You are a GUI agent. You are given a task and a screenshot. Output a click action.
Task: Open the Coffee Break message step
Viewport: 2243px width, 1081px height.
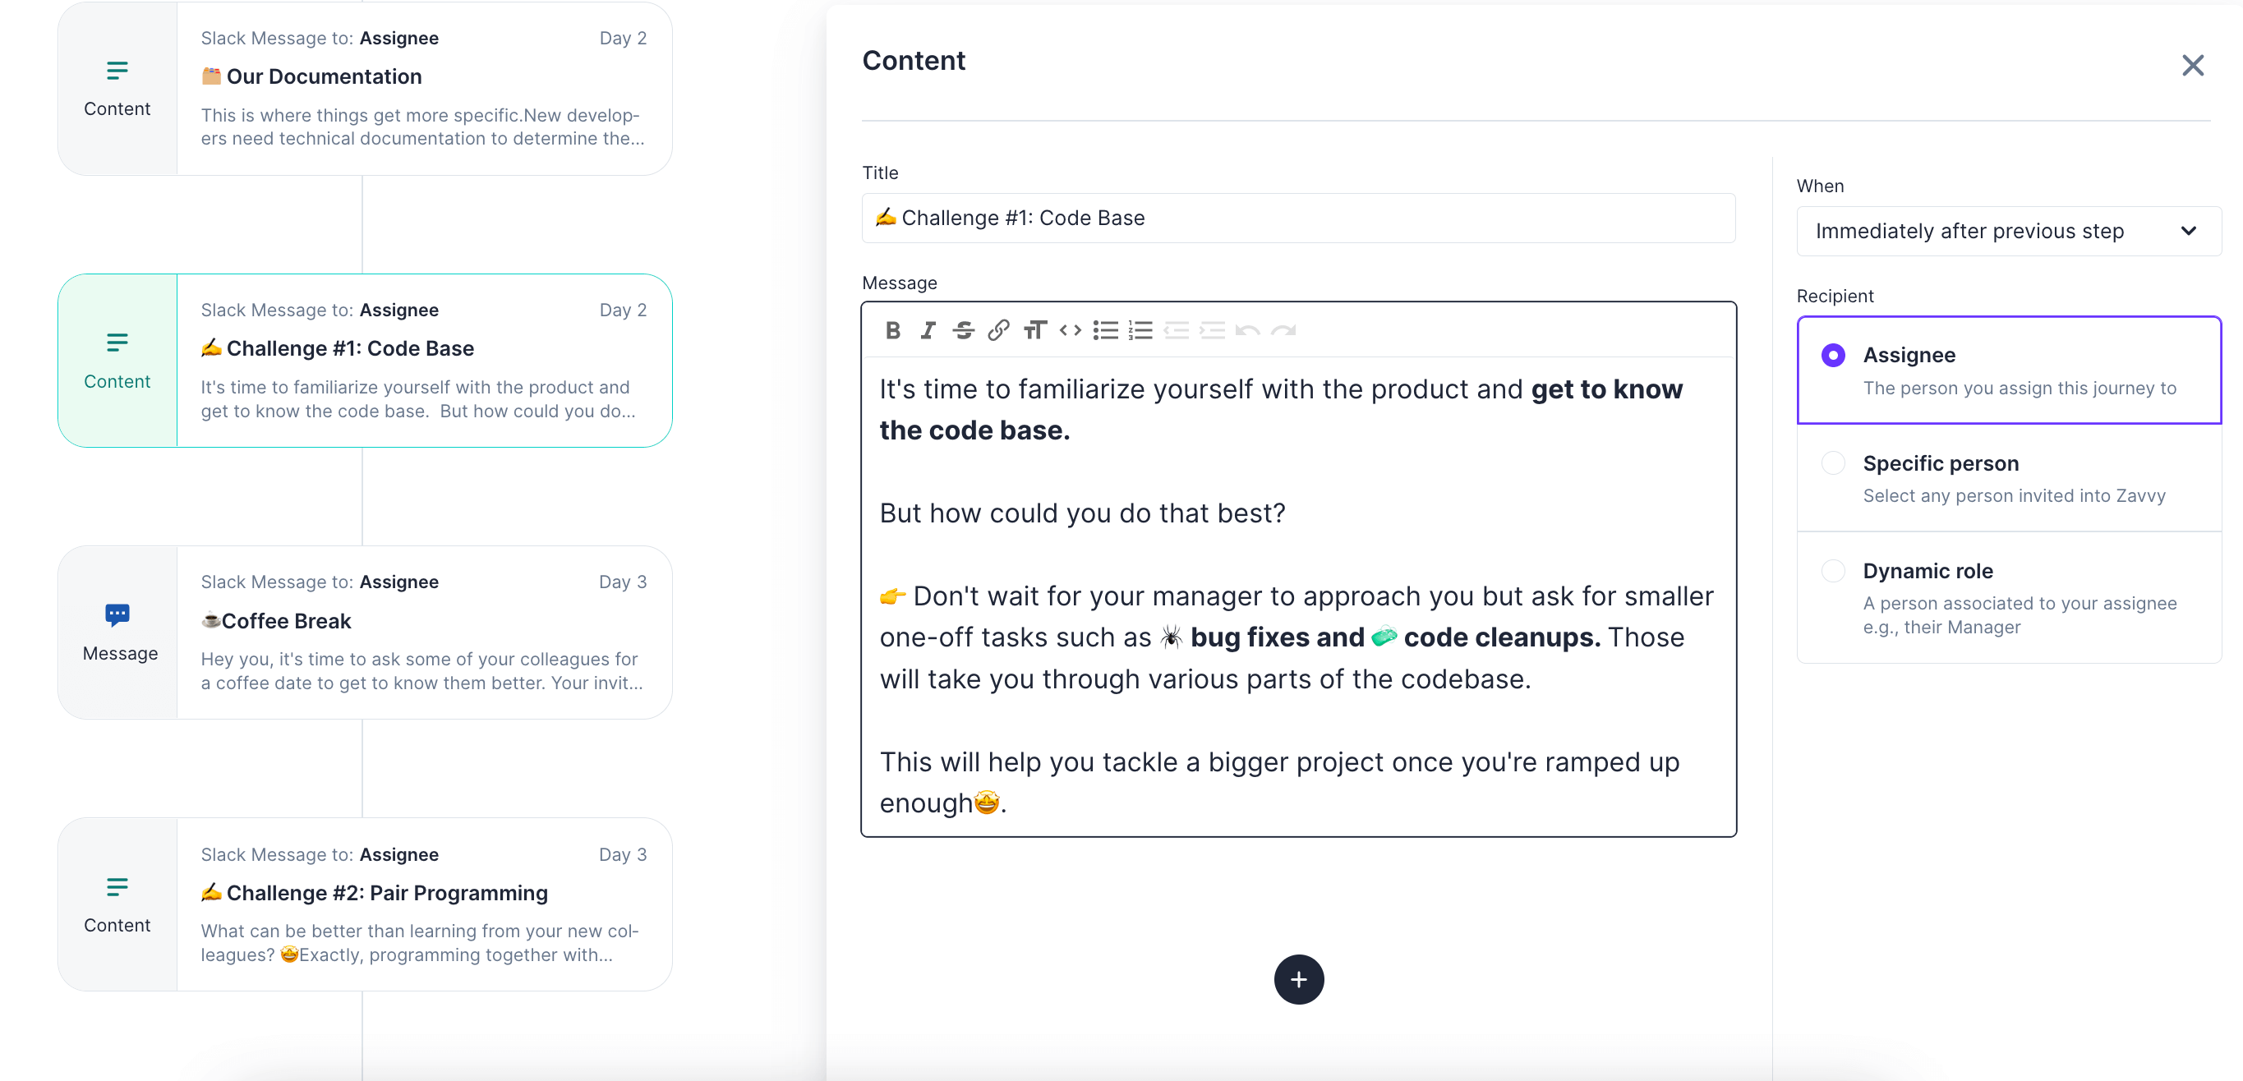[365, 632]
